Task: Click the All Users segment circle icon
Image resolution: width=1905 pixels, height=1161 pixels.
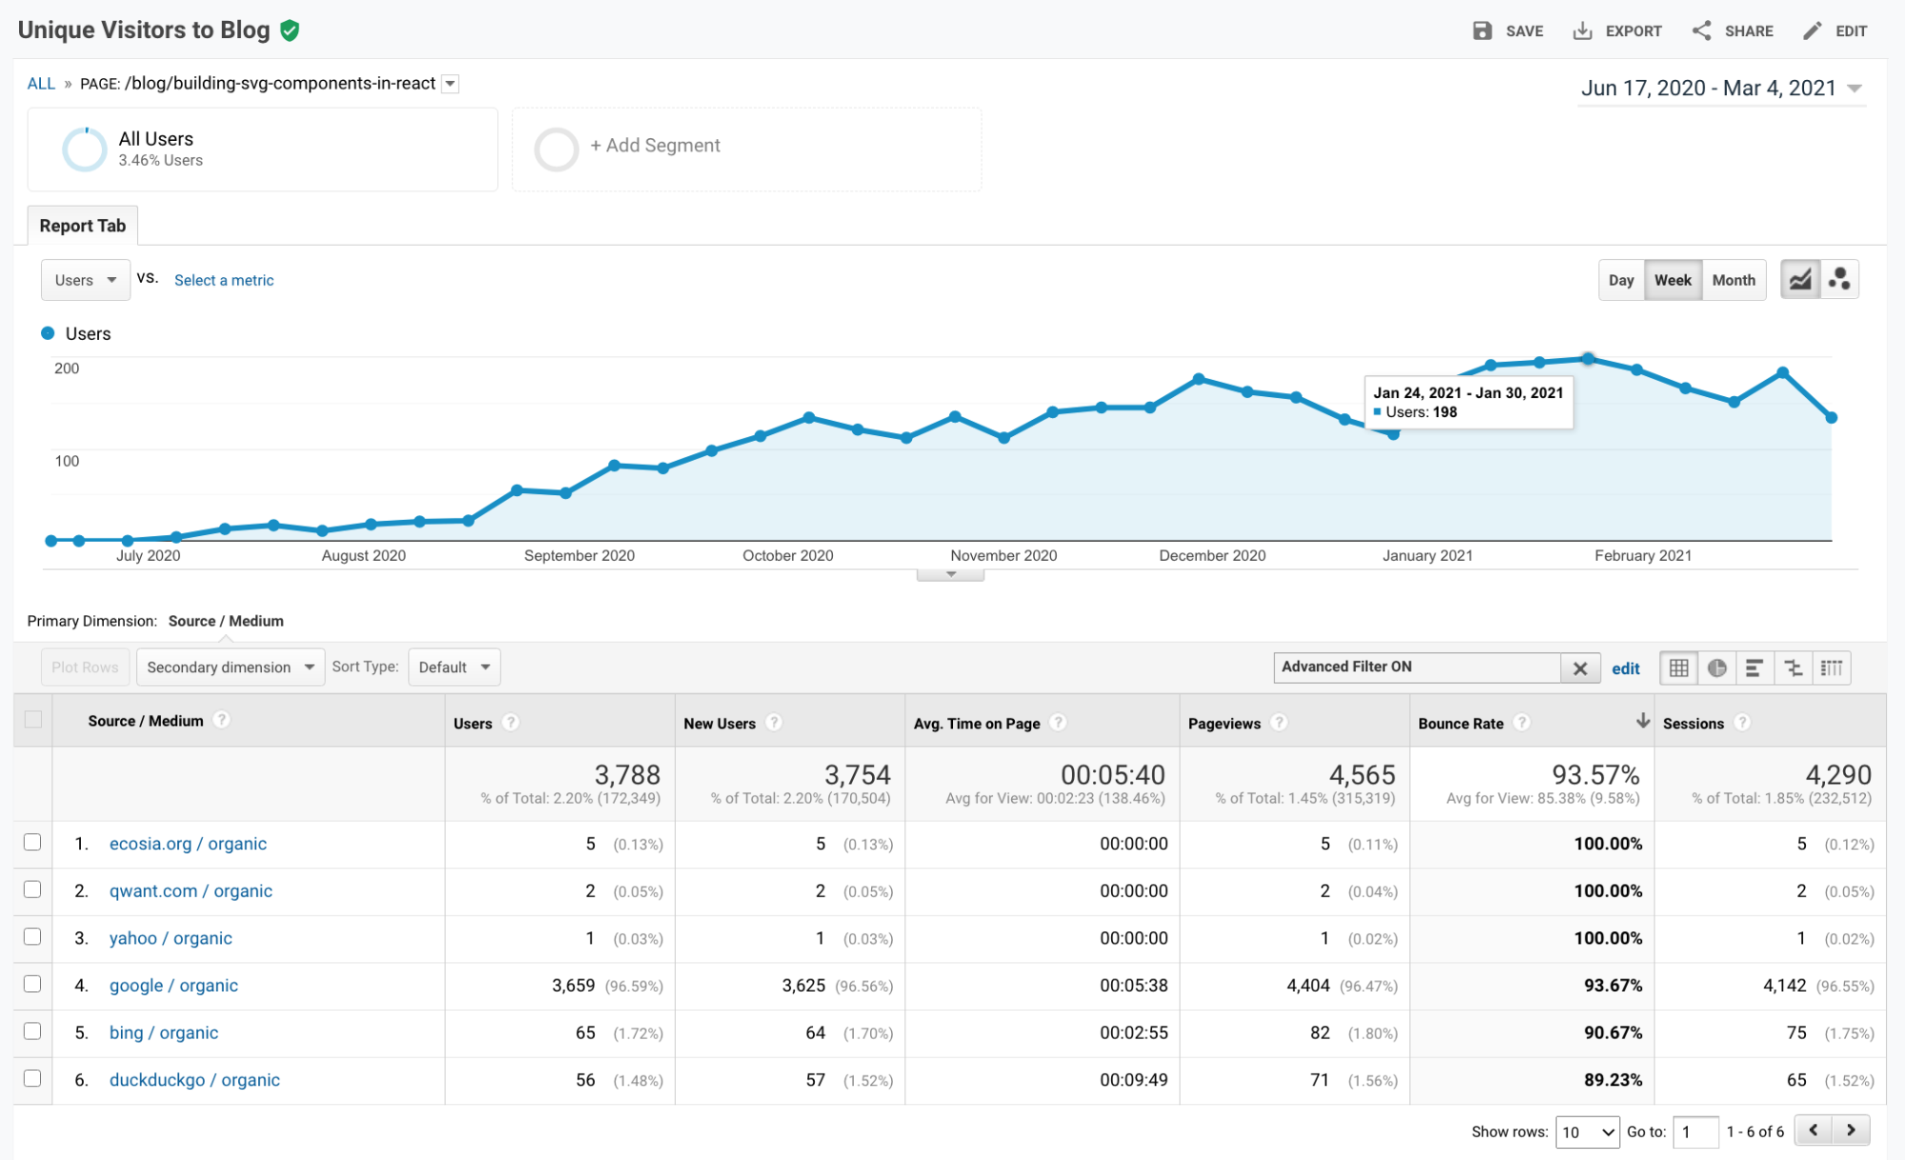Action: point(85,150)
